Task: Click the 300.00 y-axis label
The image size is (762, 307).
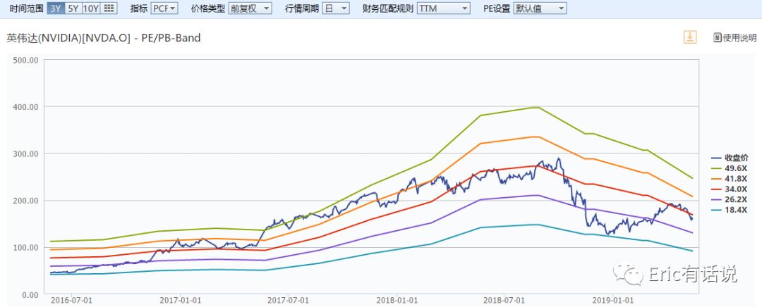Action: point(25,153)
